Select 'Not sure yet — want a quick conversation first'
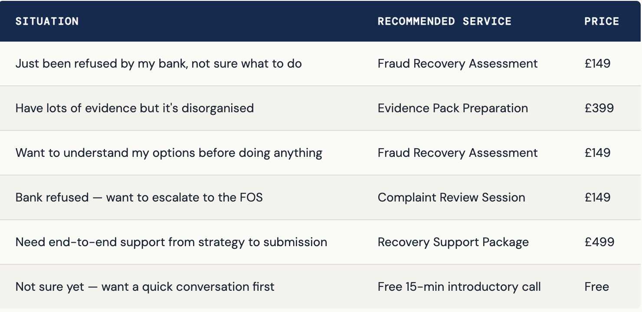The width and height of the screenshot is (642, 312). pyautogui.click(x=145, y=287)
